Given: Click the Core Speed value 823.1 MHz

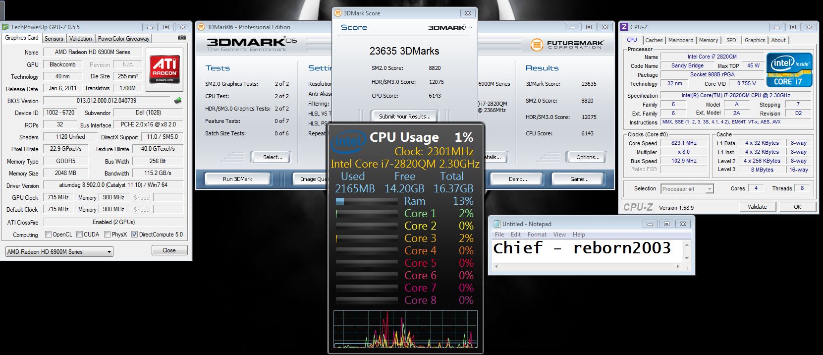Looking at the screenshot, I should [684, 143].
